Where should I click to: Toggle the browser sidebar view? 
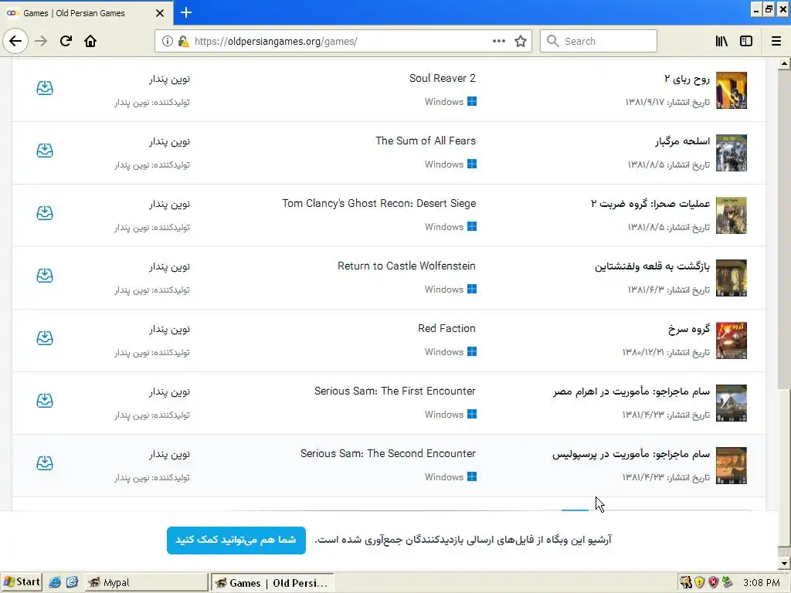coord(746,41)
